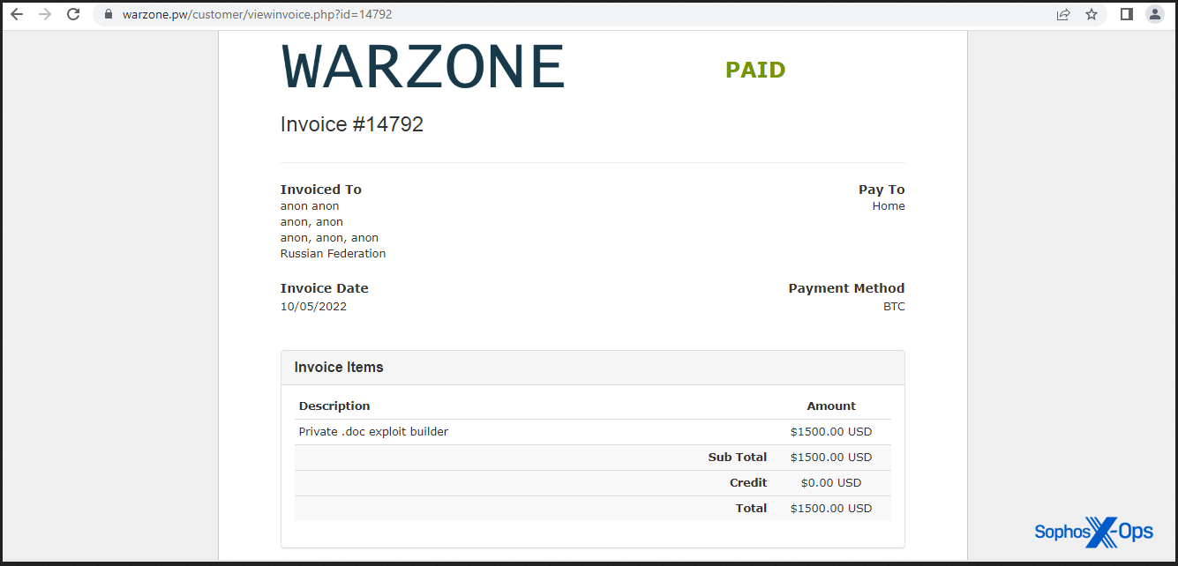The image size is (1178, 566).
Task: Click the Invoice #14792 heading
Action: coord(352,124)
